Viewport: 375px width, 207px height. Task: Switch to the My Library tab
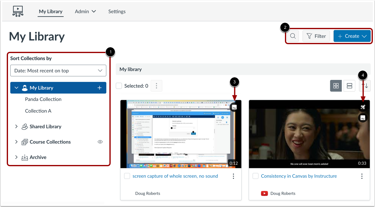pyautogui.click(x=51, y=11)
